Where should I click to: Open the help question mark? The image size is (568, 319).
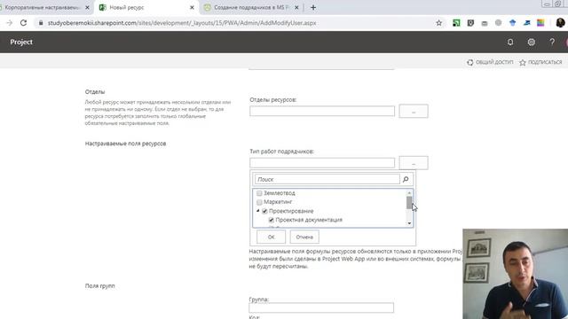pos(552,43)
